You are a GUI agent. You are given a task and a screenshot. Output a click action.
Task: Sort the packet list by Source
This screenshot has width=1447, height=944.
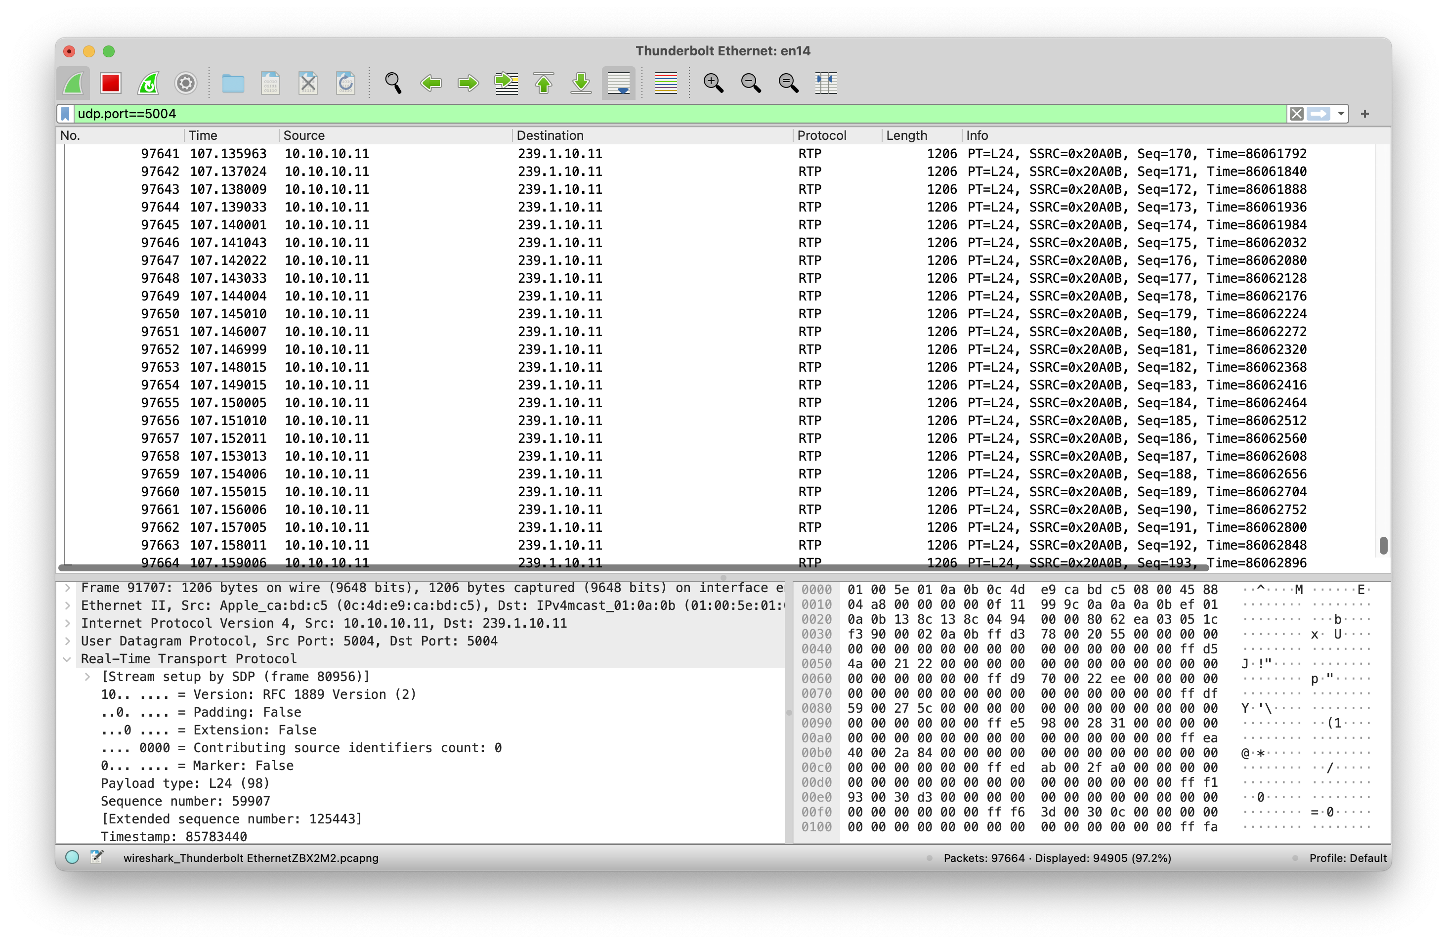[x=304, y=135]
